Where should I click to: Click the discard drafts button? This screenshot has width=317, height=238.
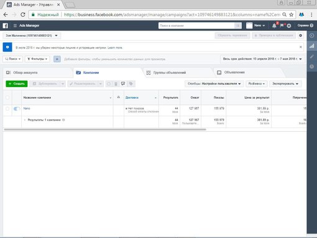coord(232,35)
